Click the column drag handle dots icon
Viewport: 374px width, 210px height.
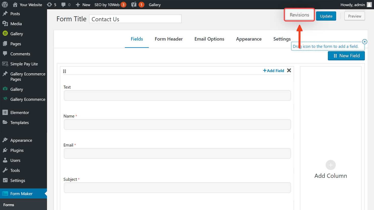[x=65, y=71]
